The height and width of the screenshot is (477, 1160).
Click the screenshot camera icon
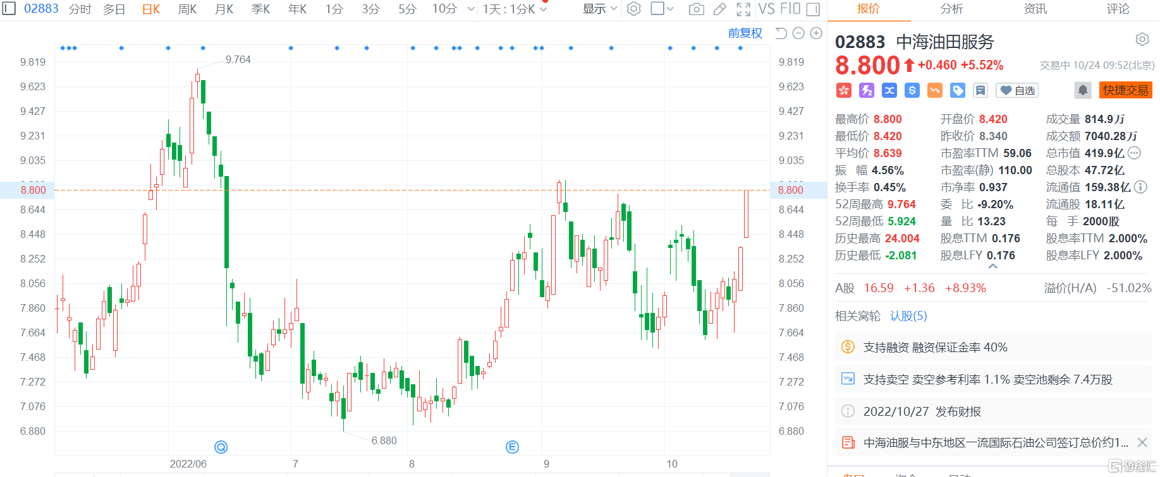[x=697, y=9]
